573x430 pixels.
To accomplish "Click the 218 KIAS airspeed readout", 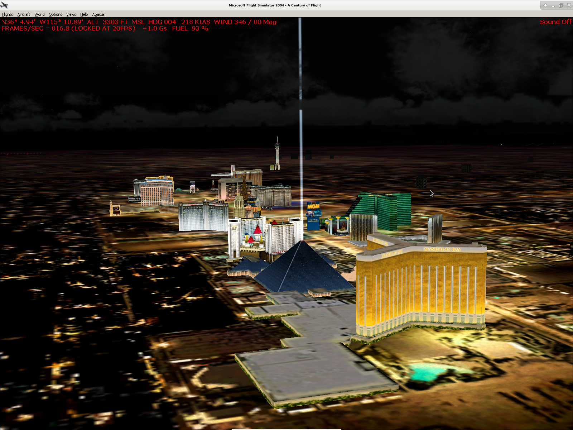I will (x=196, y=22).
